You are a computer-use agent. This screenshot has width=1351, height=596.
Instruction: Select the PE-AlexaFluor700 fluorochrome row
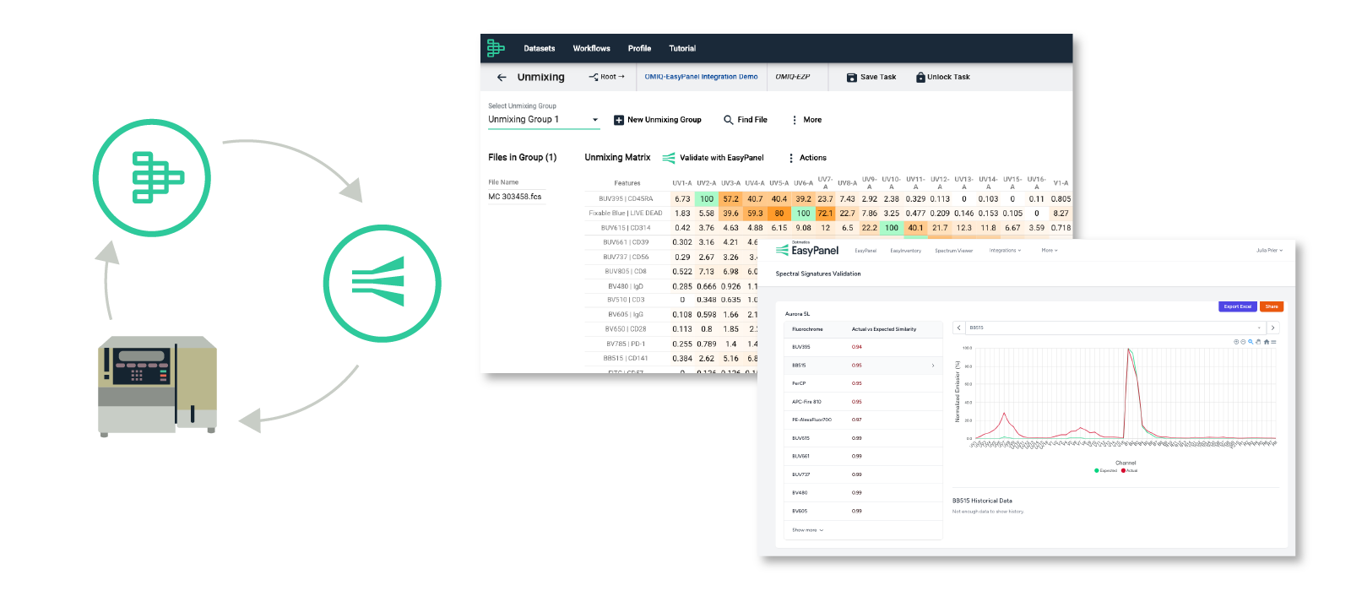click(x=863, y=420)
